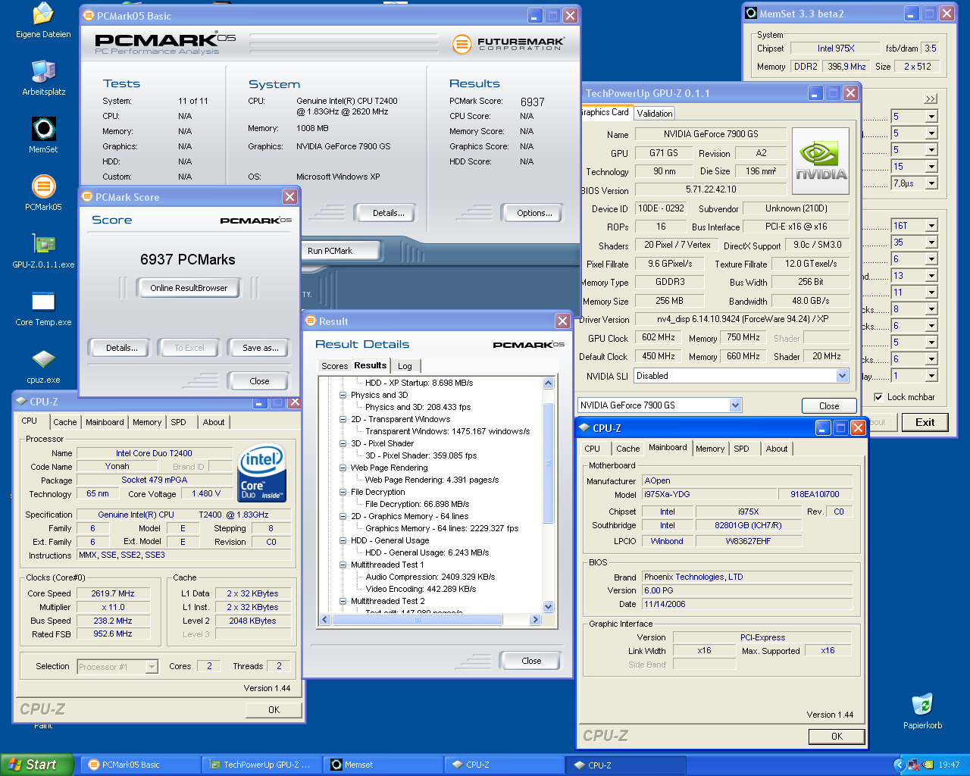Click OK in right CPU-Z Mainboard window

[837, 736]
